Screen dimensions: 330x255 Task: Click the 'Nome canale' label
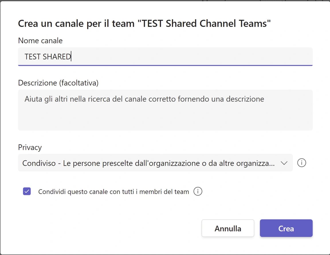pos(40,41)
